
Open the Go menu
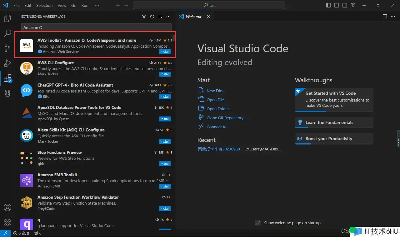74,5
